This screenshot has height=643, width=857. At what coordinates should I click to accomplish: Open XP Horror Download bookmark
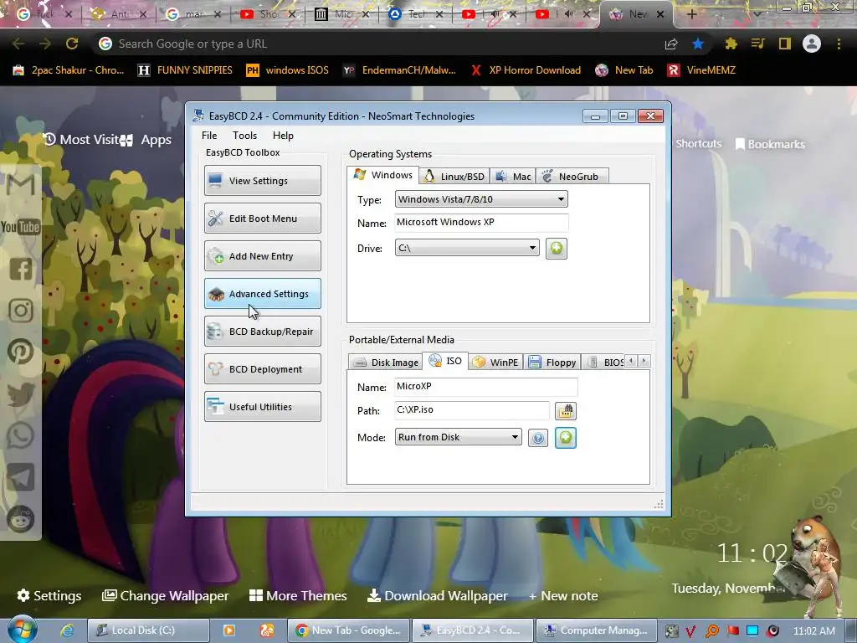(526, 70)
